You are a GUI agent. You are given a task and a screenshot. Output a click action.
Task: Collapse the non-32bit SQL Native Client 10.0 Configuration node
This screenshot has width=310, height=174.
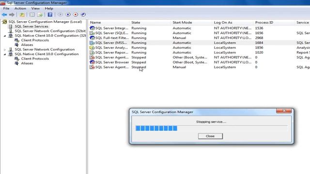[x=5, y=54]
